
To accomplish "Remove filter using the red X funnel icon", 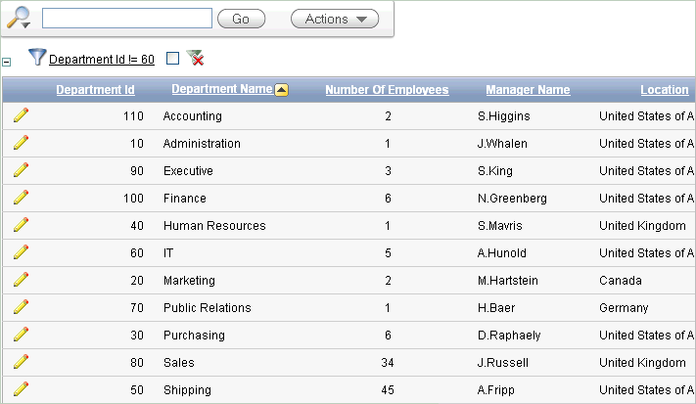I will [x=196, y=58].
